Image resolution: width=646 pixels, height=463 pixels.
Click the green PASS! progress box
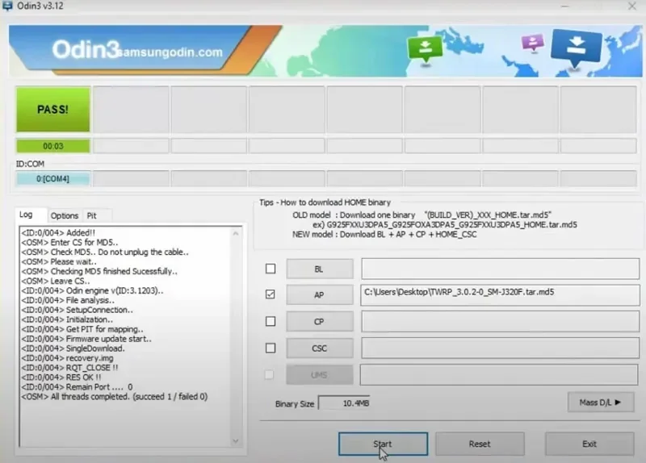(x=53, y=110)
